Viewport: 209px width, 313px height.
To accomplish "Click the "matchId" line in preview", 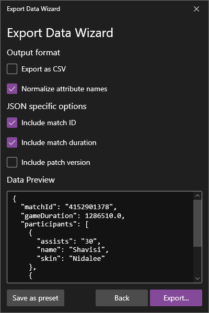I will point(69,207).
